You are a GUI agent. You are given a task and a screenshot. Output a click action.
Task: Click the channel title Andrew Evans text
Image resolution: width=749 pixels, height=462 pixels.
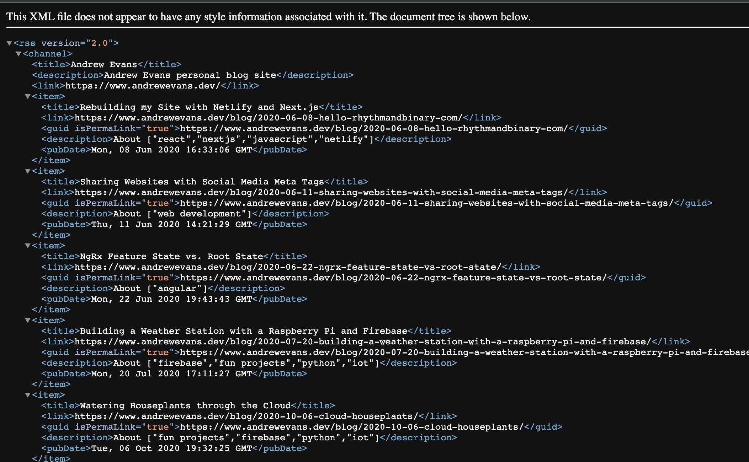pos(104,64)
